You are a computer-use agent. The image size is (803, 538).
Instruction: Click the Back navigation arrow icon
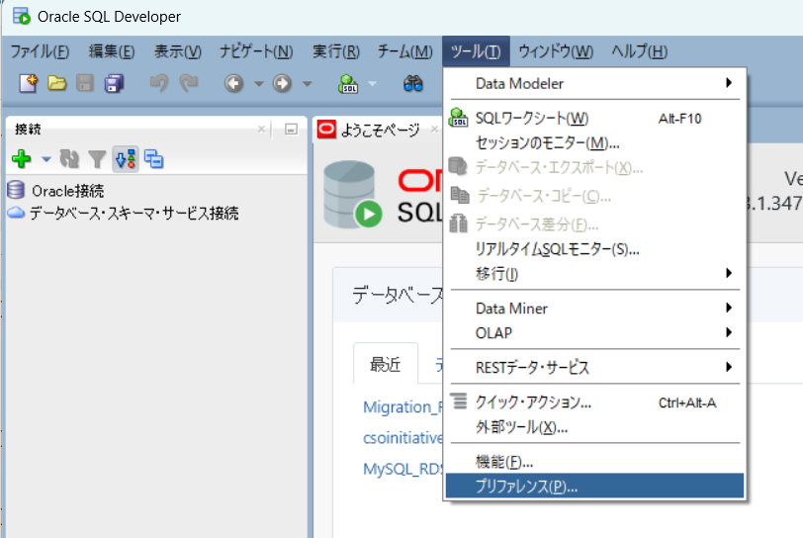233,83
